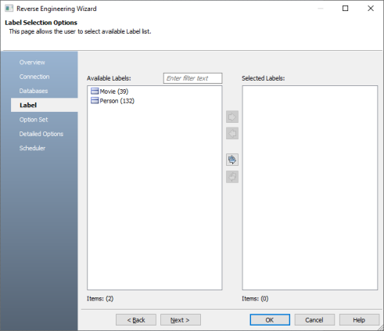384x331 pixels.
Task: Click the Next button
Action: coord(181,320)
